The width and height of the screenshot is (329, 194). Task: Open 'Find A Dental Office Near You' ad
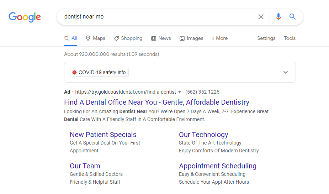[x=156, y=102]
